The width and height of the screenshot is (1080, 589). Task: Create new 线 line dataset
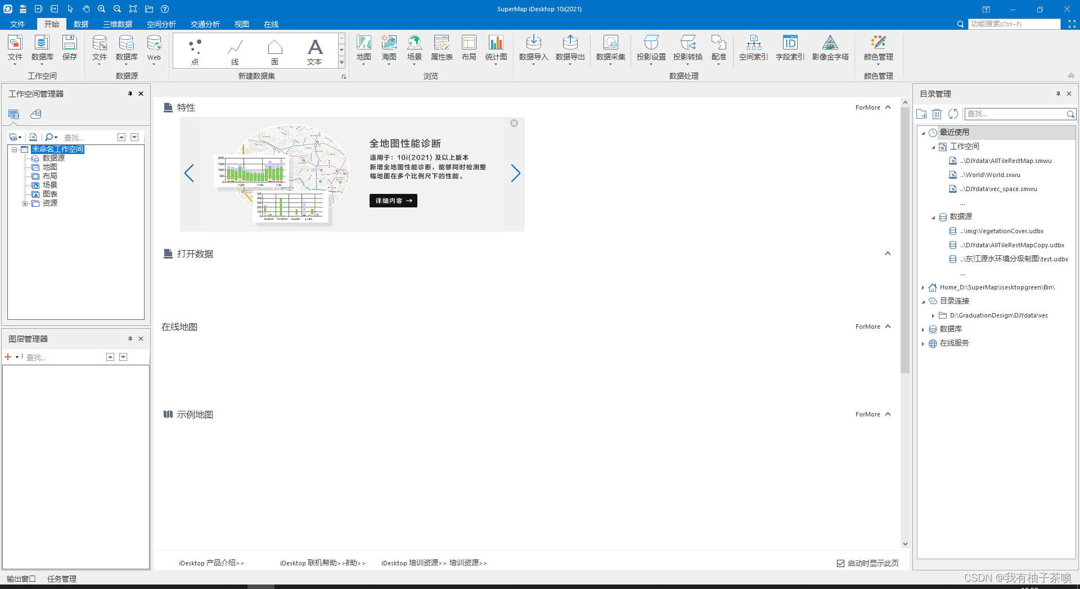235,51
